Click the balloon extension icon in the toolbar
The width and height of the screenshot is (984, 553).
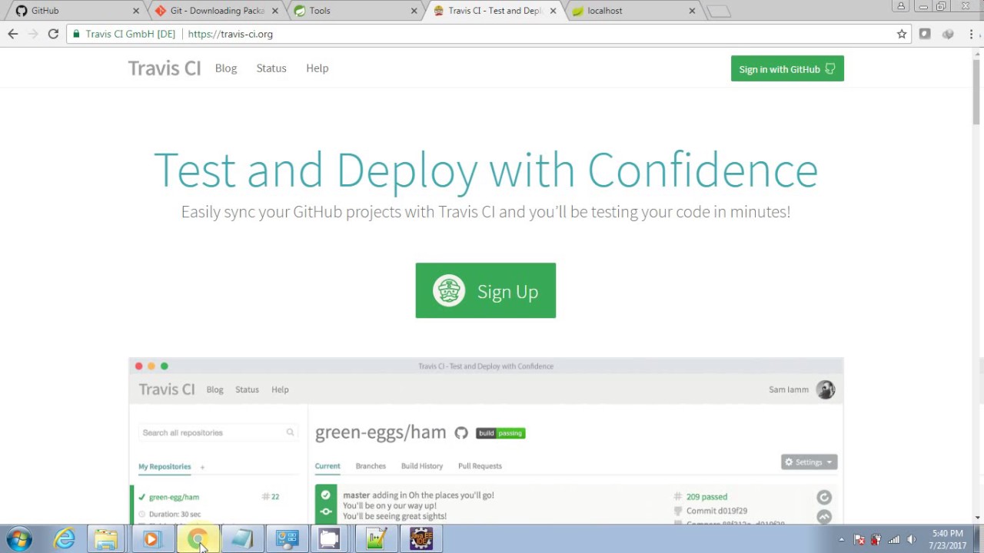coord(948,34)
